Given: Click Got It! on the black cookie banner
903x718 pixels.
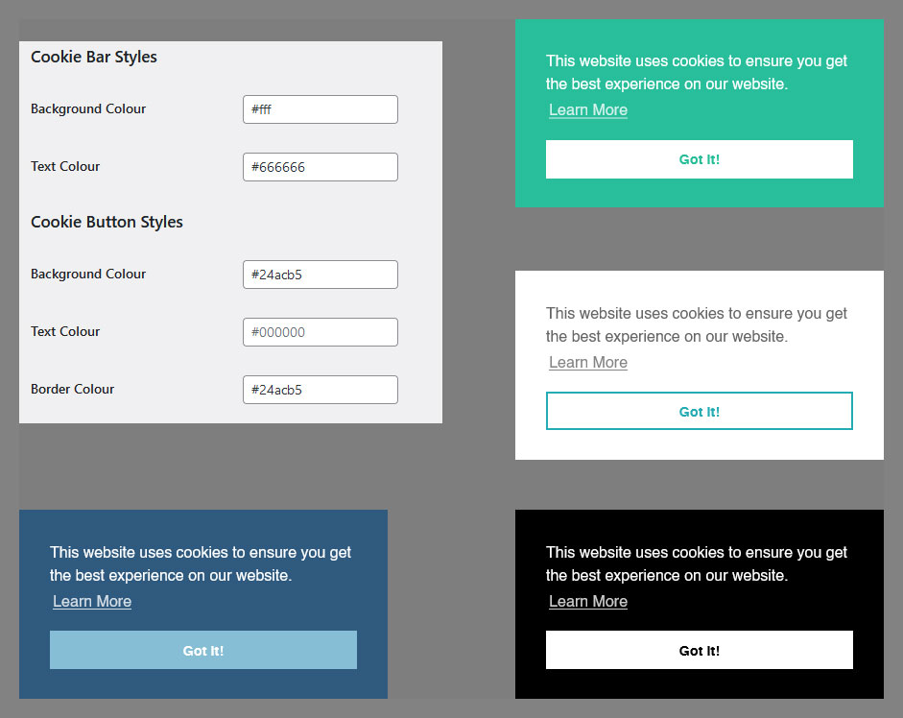Looking at the screenshot, I should click(700, 650).
